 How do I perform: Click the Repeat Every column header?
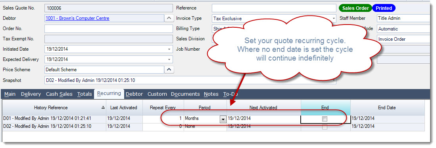click(x=163, y=108)
